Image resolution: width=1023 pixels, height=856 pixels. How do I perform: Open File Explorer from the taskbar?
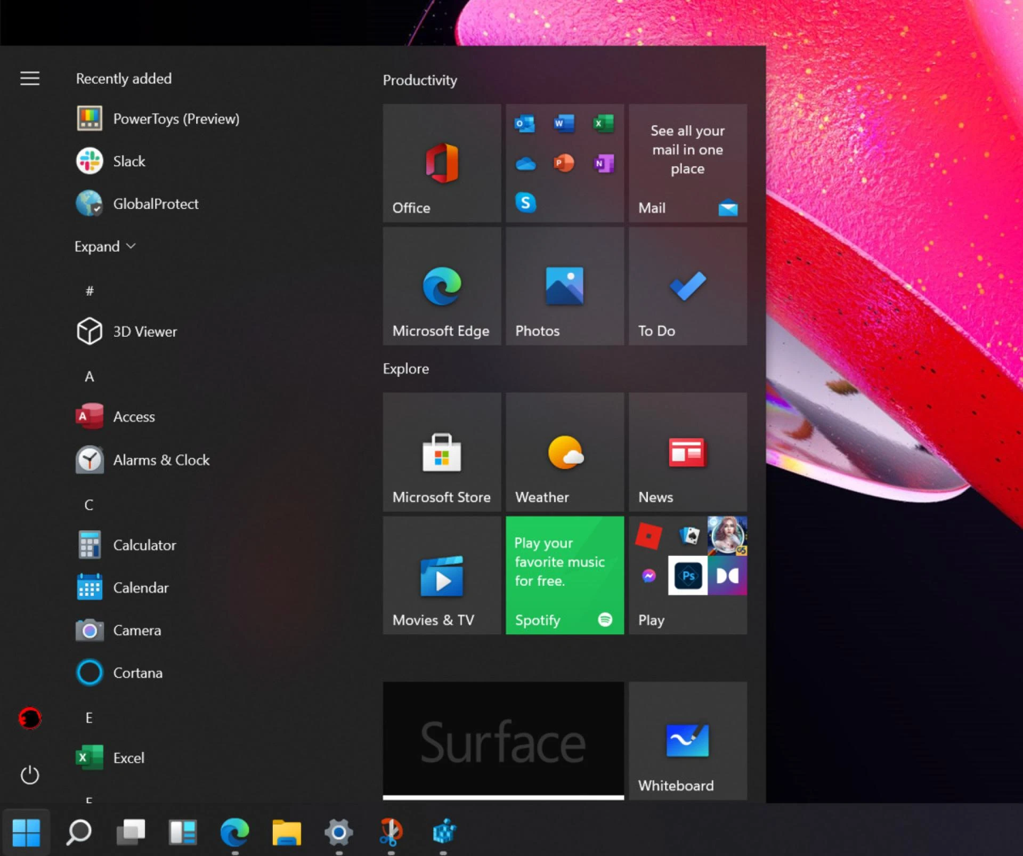click(x=286, y=833)
